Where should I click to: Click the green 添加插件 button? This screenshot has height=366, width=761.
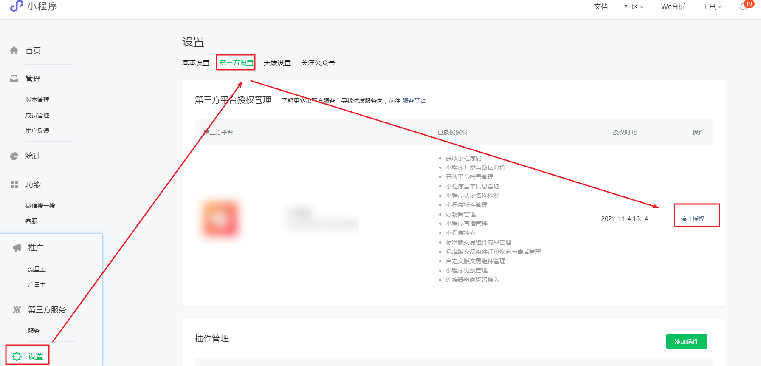coord(686,341)
